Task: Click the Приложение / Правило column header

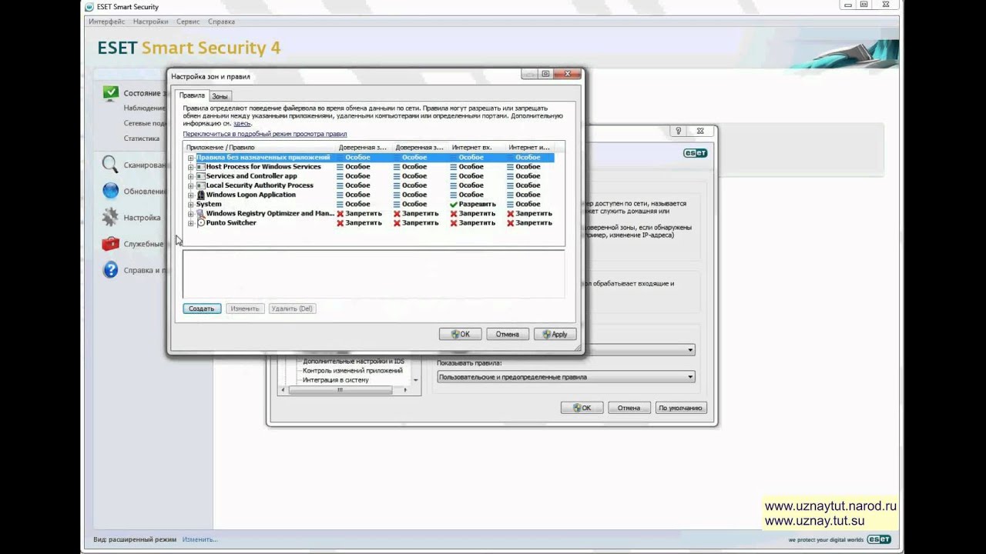Action: click(260, 147)
